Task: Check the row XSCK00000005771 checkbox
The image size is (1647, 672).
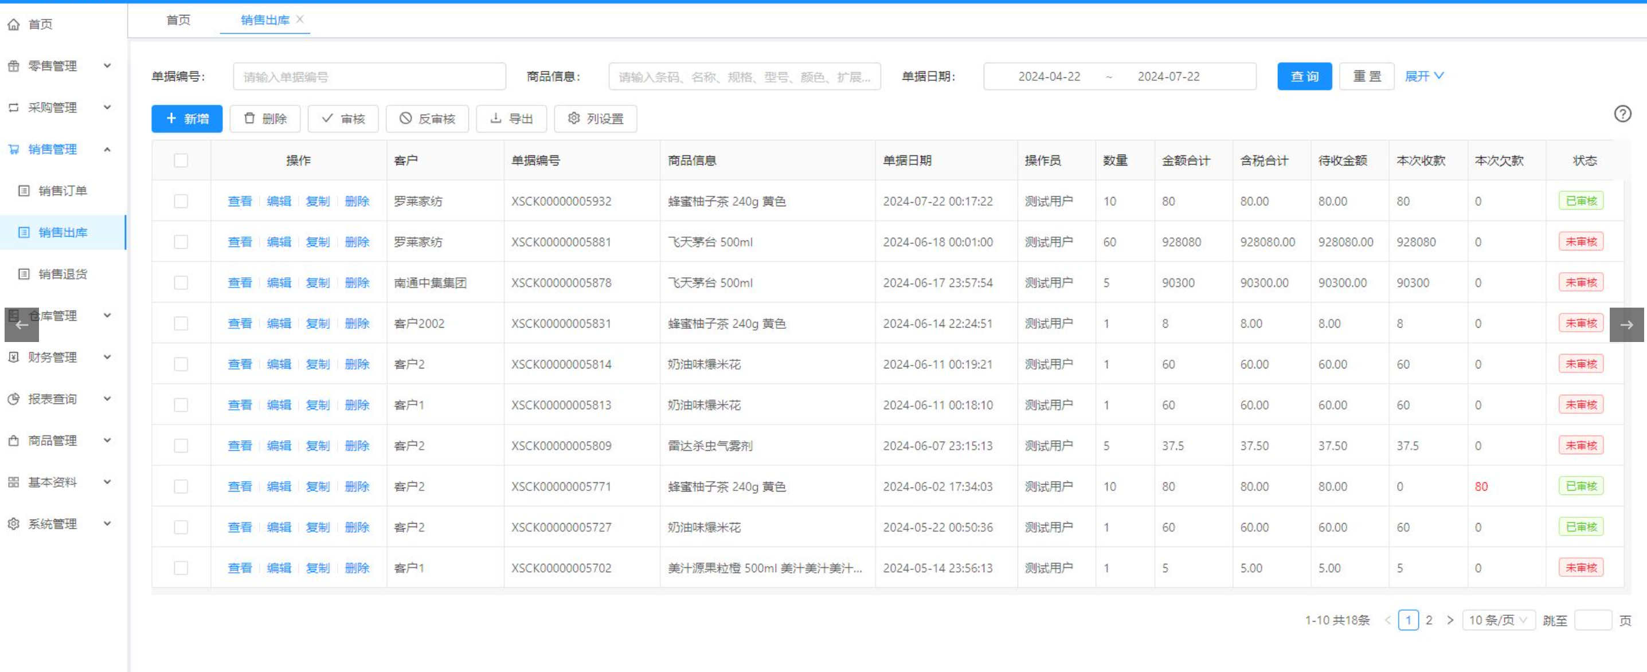Action: (181, 487)
